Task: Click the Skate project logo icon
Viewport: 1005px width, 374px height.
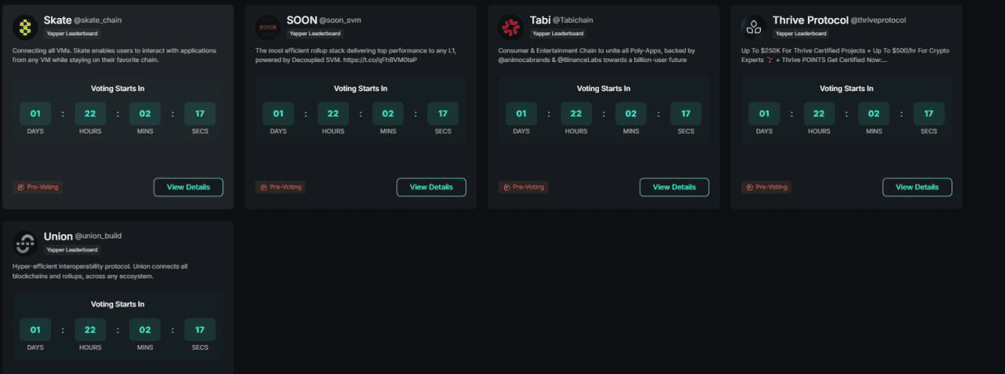Action: 25,27
